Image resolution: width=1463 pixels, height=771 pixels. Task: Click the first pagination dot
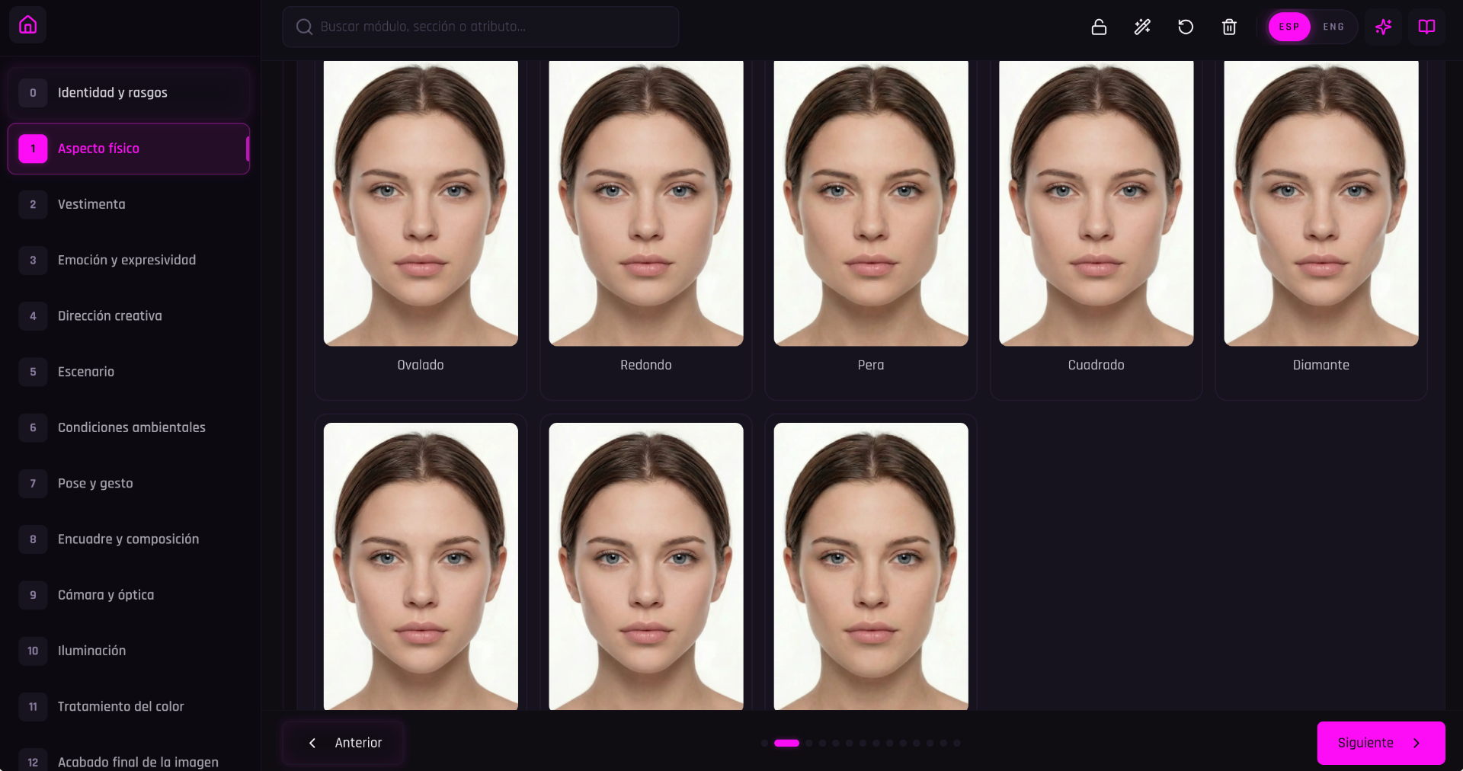tap(764, 743)
